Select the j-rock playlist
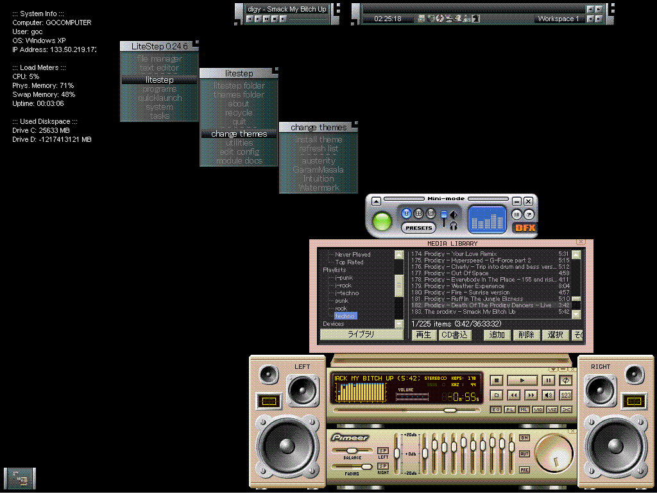 tap(343, 285)
